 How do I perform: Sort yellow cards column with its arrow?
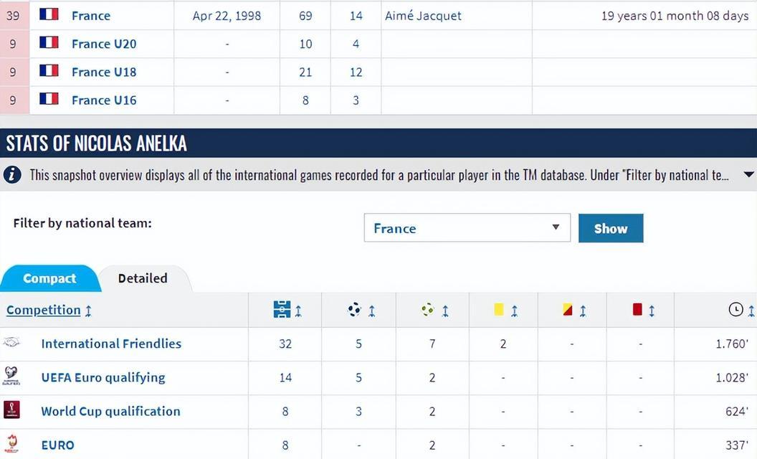[515, 311]
